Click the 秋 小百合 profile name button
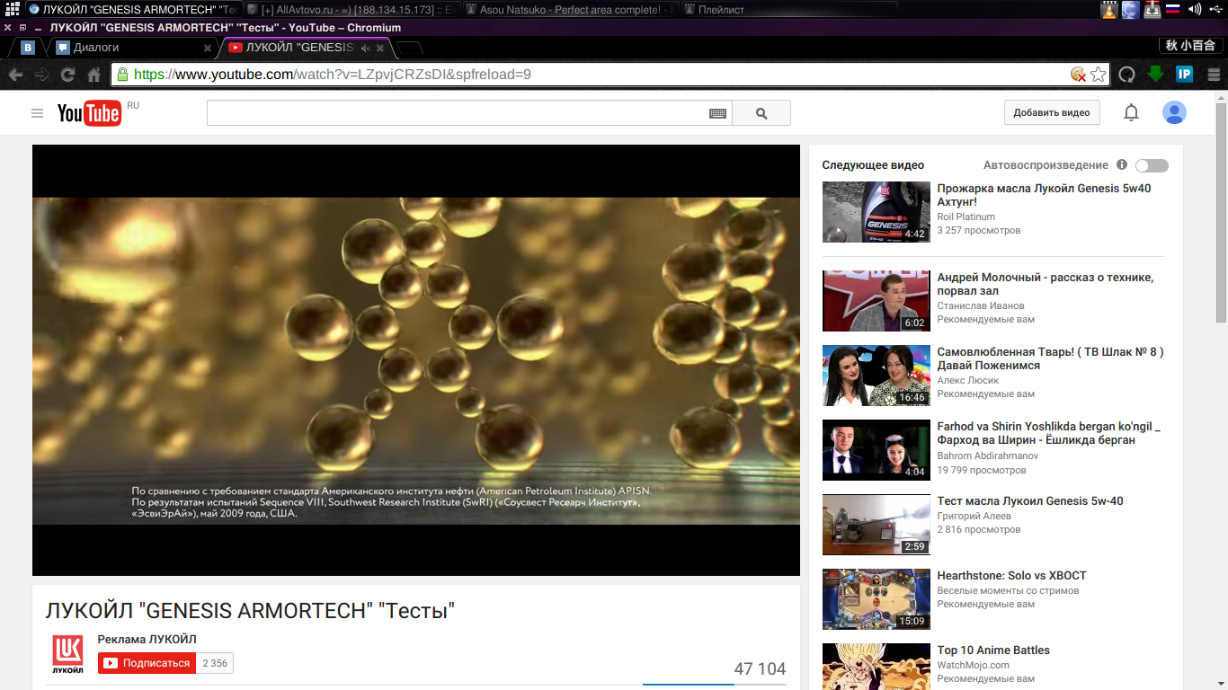The height and width of the screenshot is (690, 1228). (1190, 46)
